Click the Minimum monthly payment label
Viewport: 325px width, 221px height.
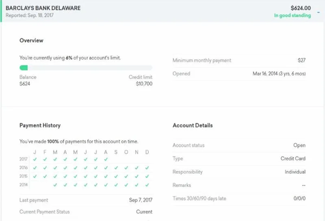[201, 60]
